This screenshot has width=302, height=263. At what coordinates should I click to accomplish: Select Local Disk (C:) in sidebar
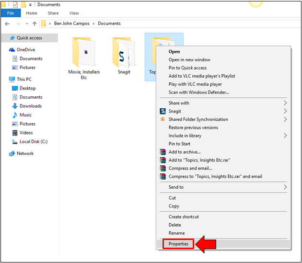33,142
